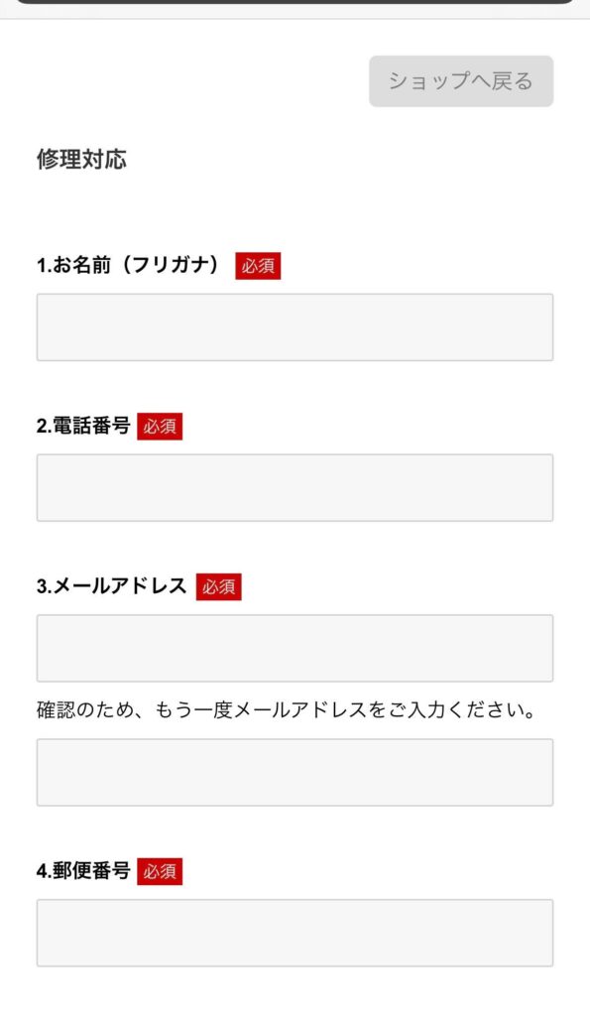Click the 3.メールアドレス field label
Screen dimensions: 590x1016
pos(112,586)
